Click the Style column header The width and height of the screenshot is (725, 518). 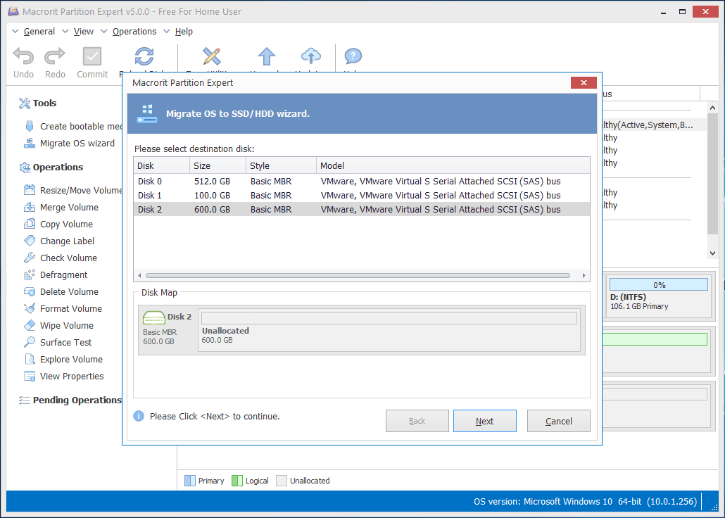[x=281, y=165]
